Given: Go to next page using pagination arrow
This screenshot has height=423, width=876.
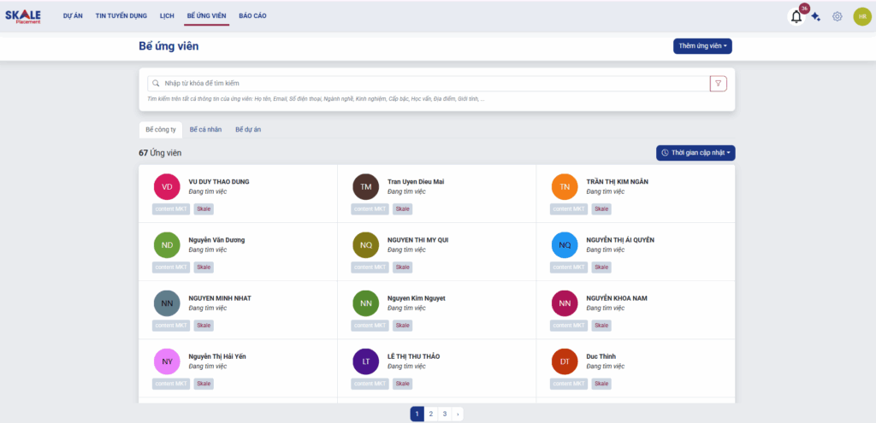Looking at the screenshot, I should point(458,414).
